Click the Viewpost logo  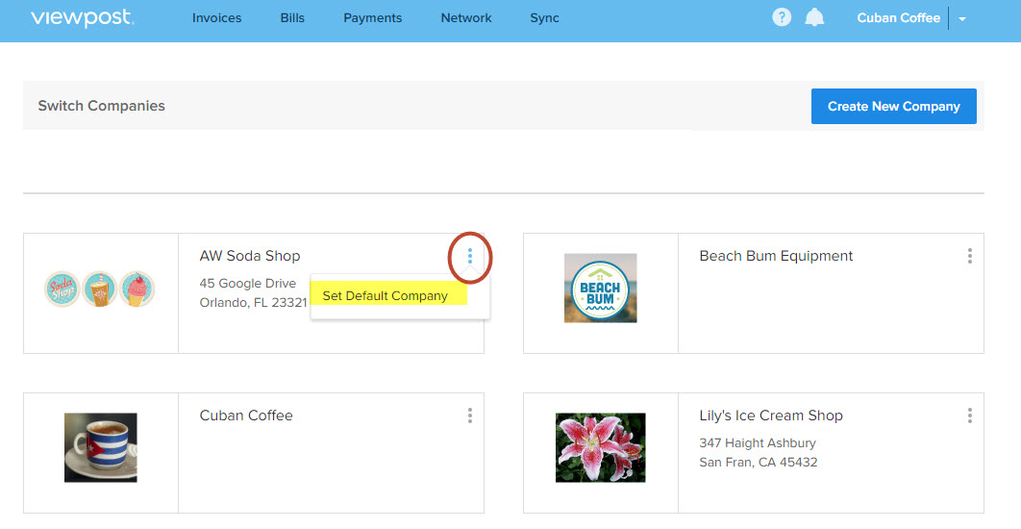click(x=82, y=18)
